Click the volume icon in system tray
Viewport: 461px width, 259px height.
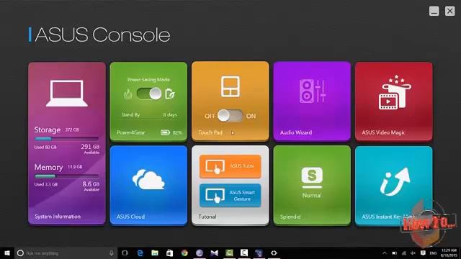tap(413, 253)
